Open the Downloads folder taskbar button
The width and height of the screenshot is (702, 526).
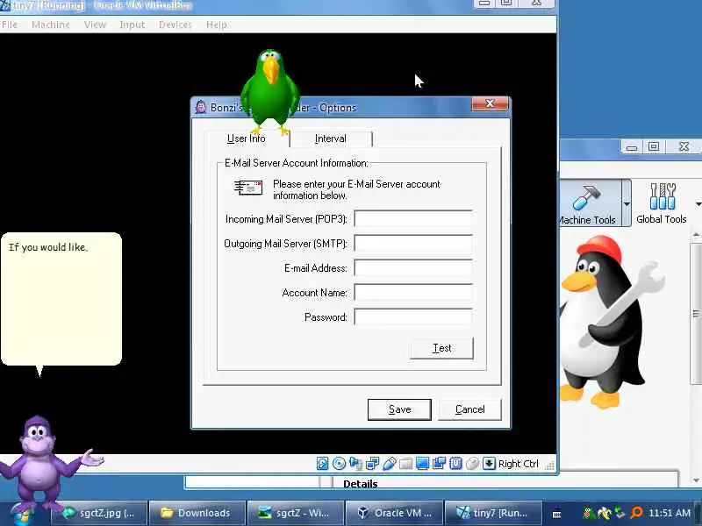(x=197, y=513)
